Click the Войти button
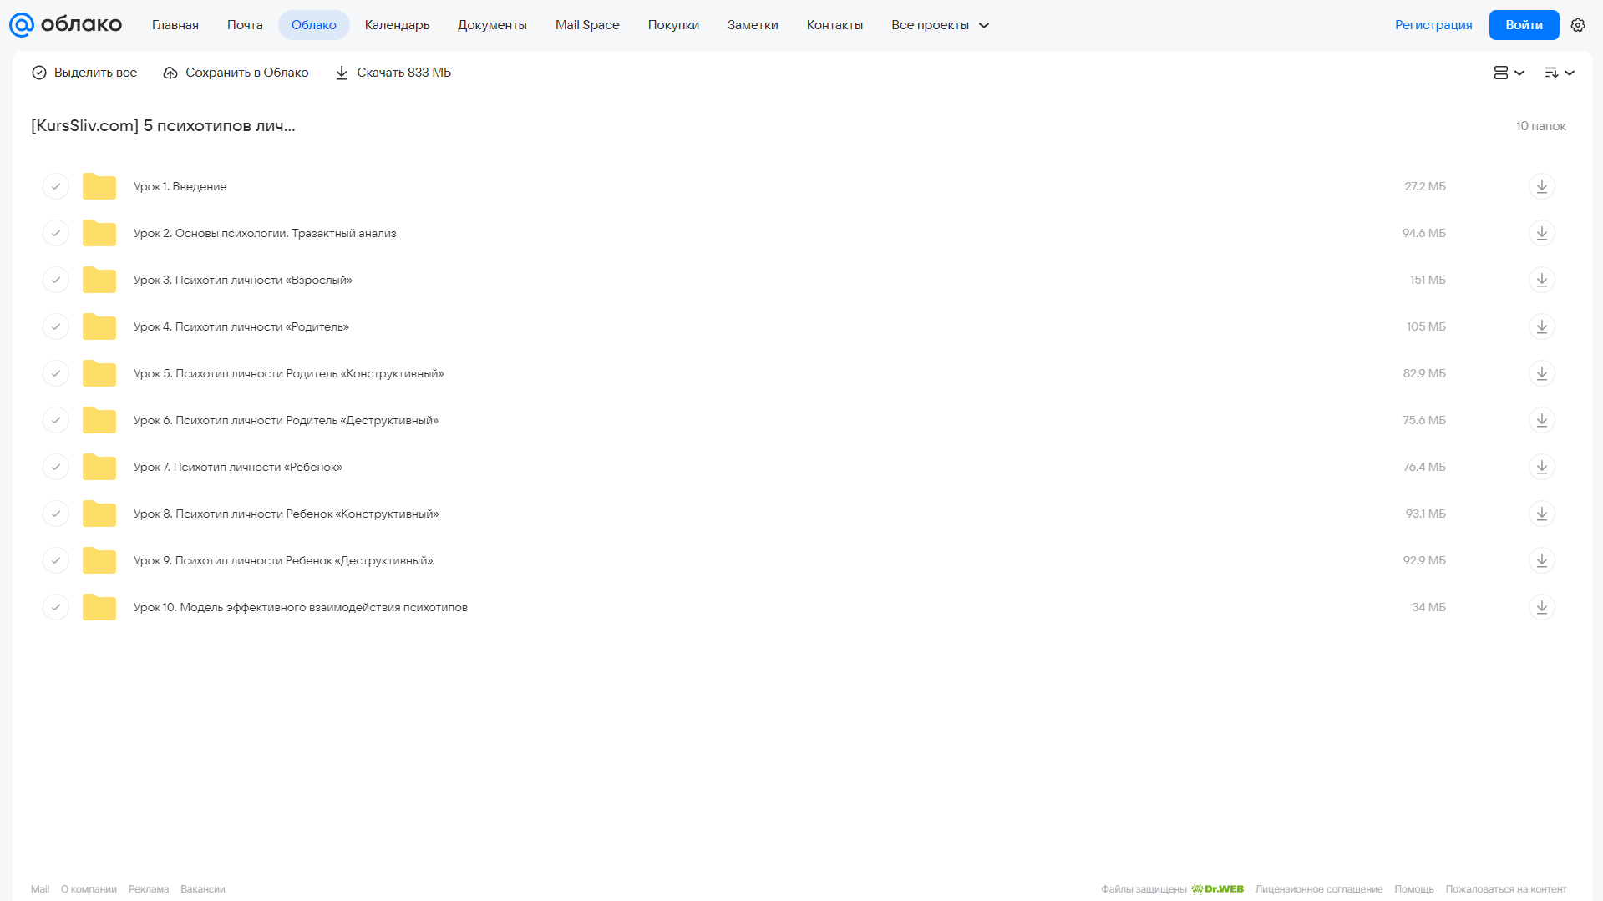 1524,25
